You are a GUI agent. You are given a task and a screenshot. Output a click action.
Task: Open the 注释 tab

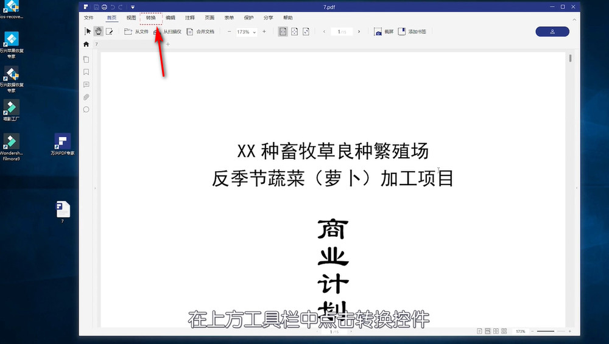coord(190,18)
